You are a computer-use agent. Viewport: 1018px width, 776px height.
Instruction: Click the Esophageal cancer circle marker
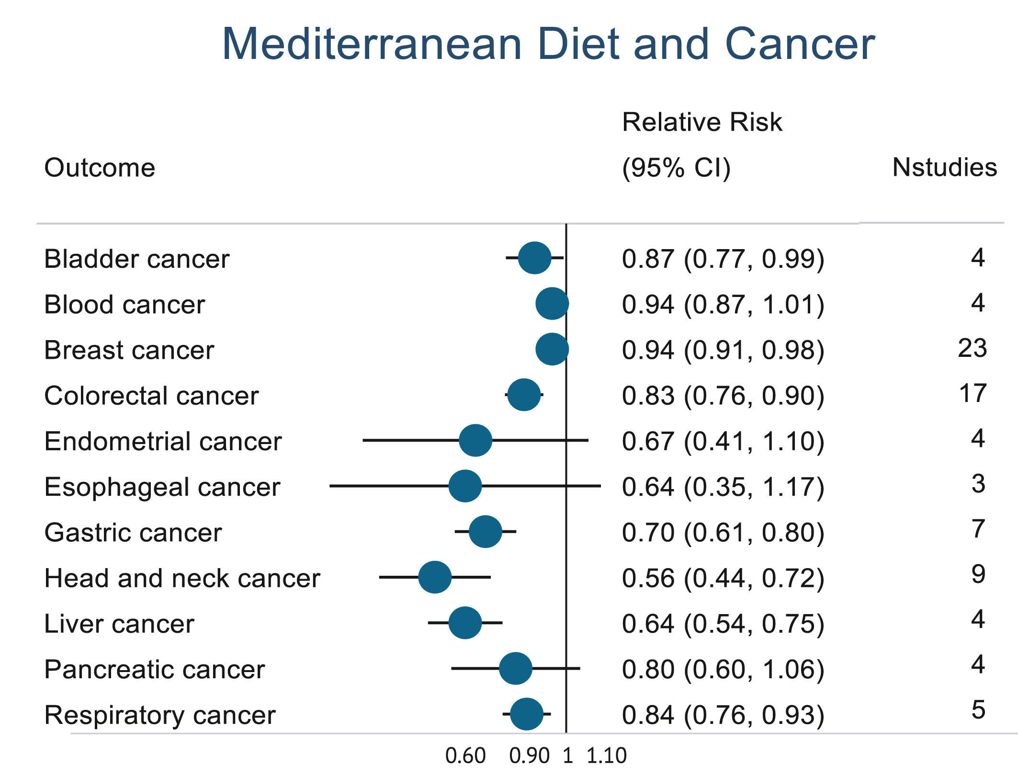click(x=465, y=486)
